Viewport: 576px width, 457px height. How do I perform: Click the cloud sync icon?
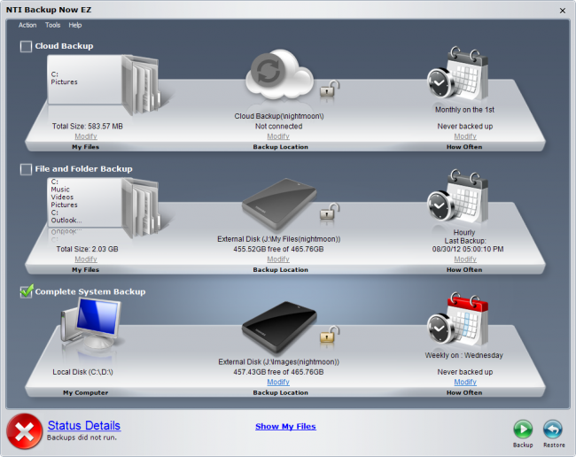279,74
